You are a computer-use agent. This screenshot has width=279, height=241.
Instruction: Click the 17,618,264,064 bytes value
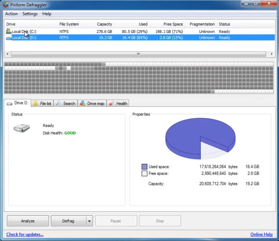(x=212, y=167)
